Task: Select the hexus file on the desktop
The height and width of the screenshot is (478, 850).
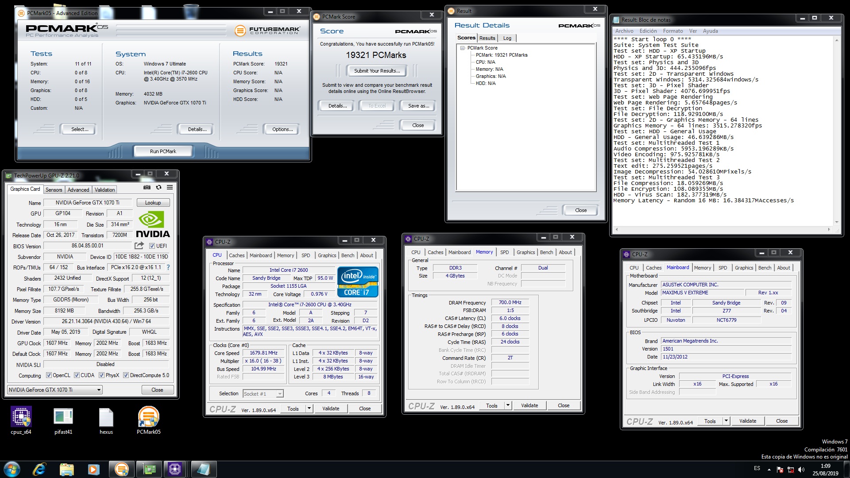Action: [106, 420]
